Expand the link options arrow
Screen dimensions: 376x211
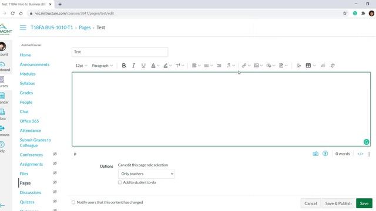point(249,66)
